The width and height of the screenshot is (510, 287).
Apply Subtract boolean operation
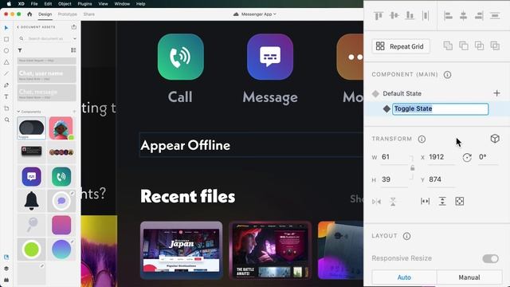click(464, 45)
